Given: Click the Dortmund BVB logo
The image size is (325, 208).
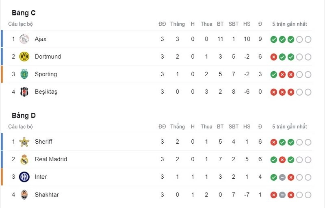Looking at the screenshot, I should pyautogui.click(x=24, y=57).
